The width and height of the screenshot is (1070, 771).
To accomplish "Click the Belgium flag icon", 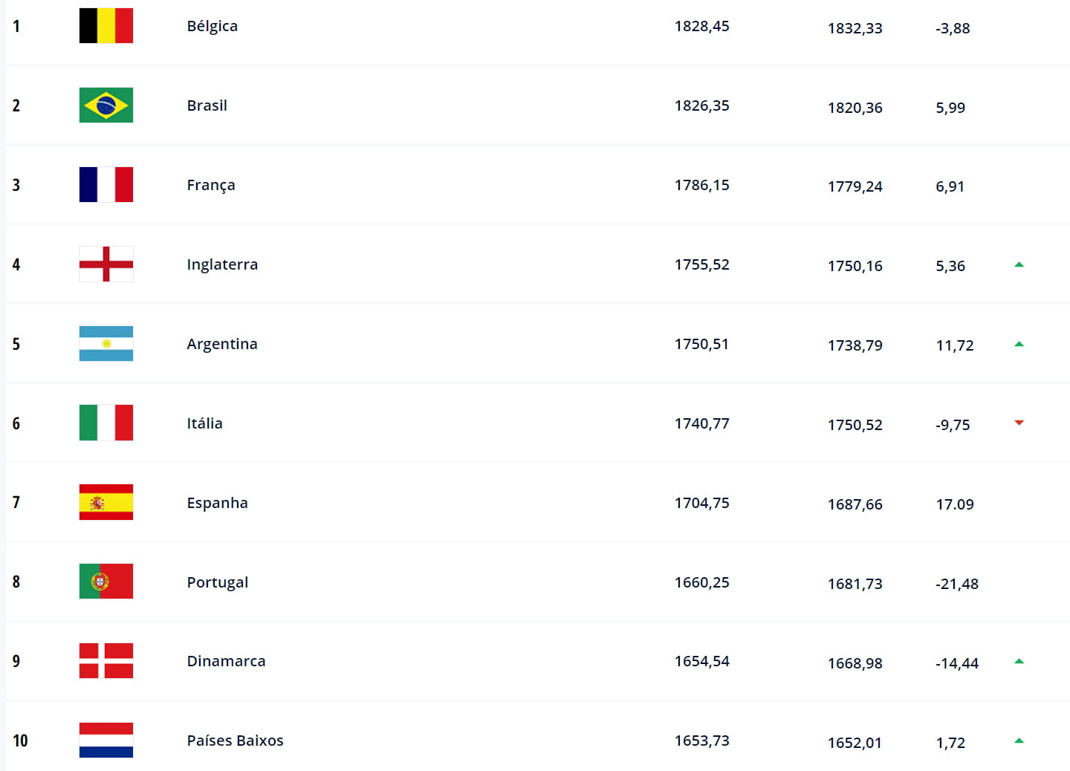I will (106, 26).
